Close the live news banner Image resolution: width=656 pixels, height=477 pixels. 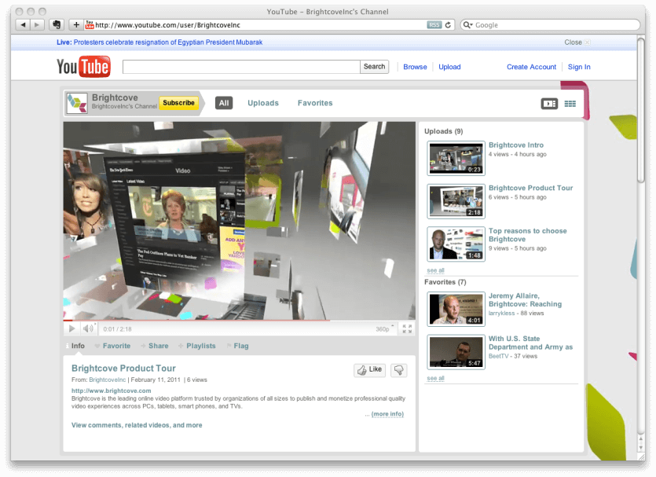577,42
